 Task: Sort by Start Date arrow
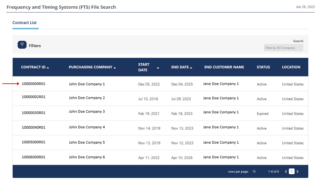(158, 68)
